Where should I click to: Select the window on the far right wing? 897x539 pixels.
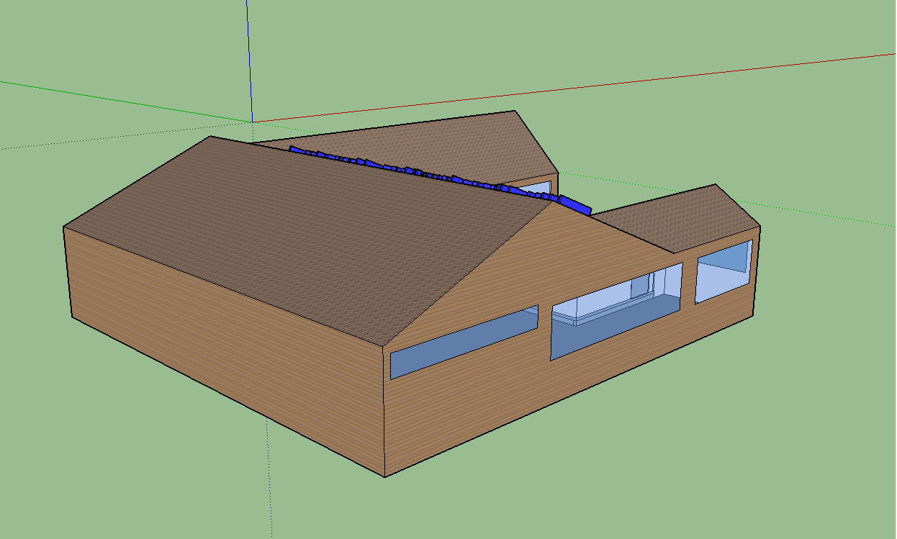point(724,271)
